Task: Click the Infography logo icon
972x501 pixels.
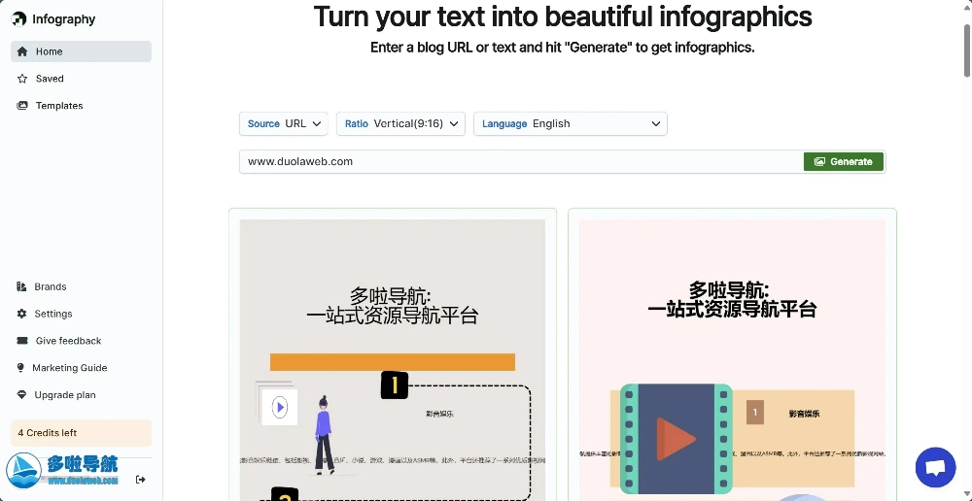Action: coord(19,19)
